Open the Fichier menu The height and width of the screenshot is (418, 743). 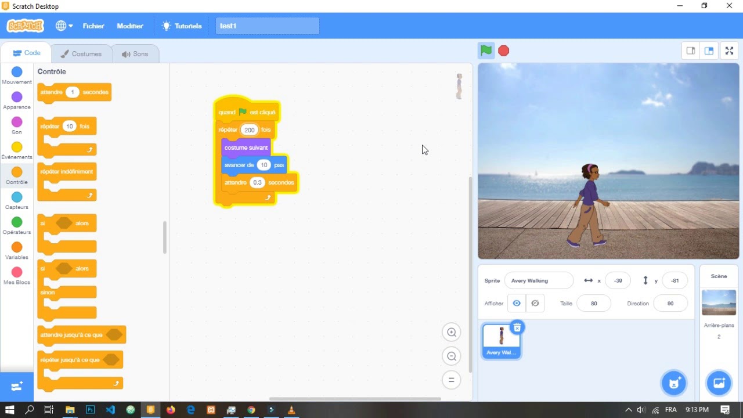pyautogui.click(x=93, y=26)
